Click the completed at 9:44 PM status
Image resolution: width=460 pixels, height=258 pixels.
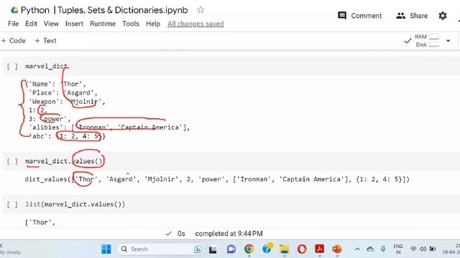229,234
